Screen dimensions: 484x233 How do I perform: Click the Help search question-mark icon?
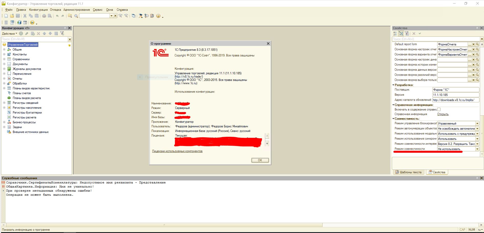pos(147,16)
